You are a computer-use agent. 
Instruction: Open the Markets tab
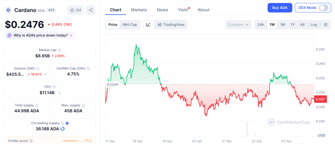coord(139,10)
